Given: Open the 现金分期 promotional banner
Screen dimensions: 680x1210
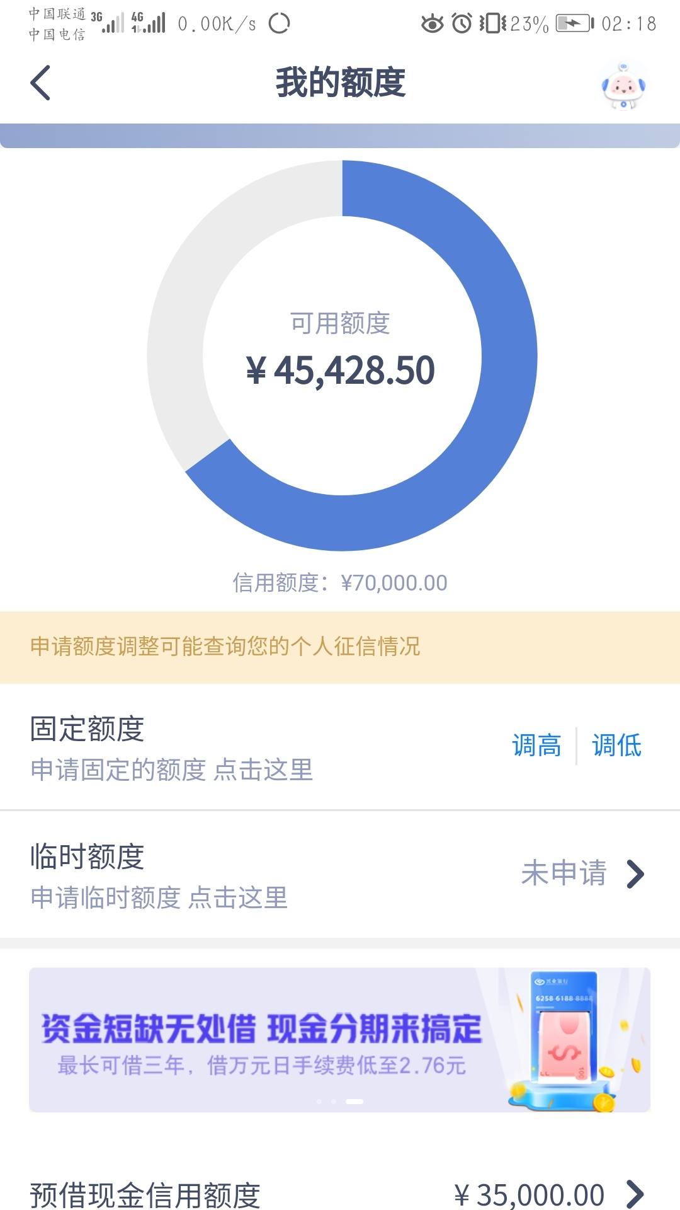Looking at the screenshot, I should [340, 1040].
